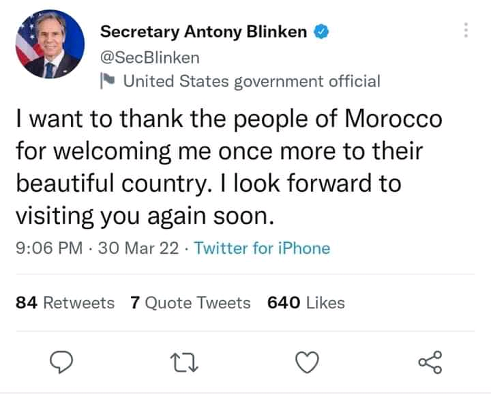Click the government official flag icon
Screen dimensions: 491x395
108,82
